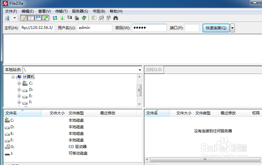262x165 pixels.
Task: Select C: drive in the local tree
Action: [31, 83]
